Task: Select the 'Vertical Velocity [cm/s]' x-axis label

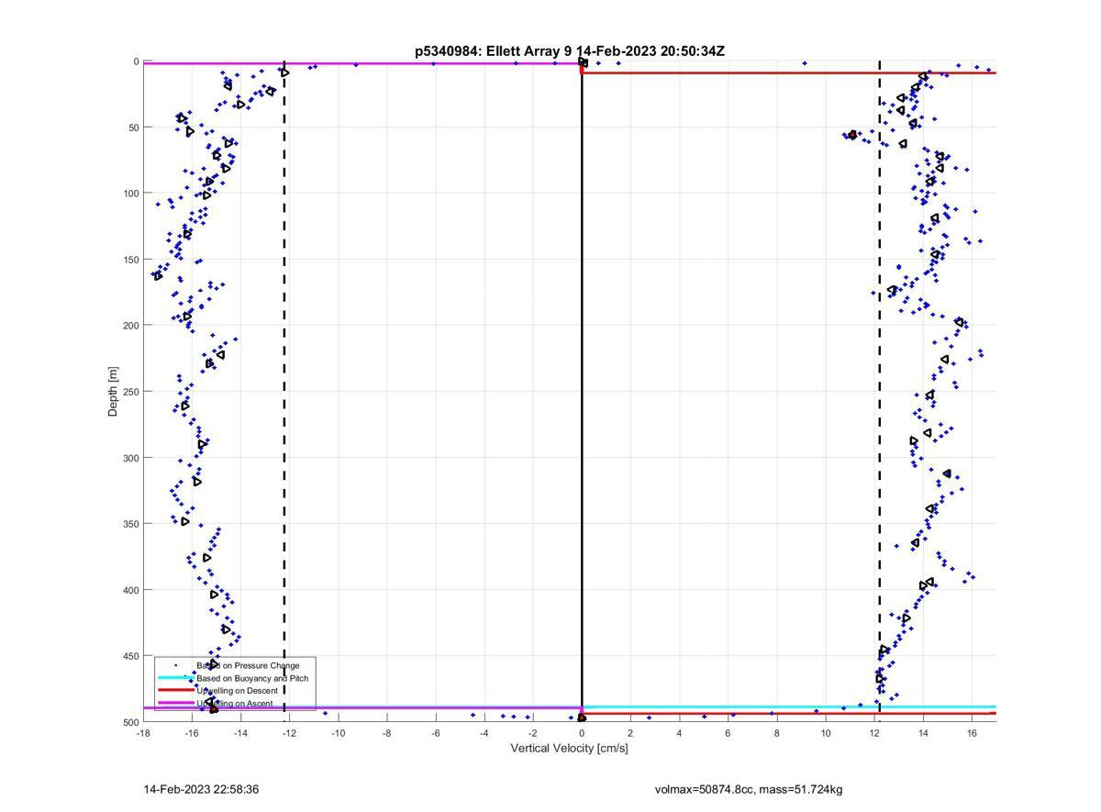Action: coord(569,749)
